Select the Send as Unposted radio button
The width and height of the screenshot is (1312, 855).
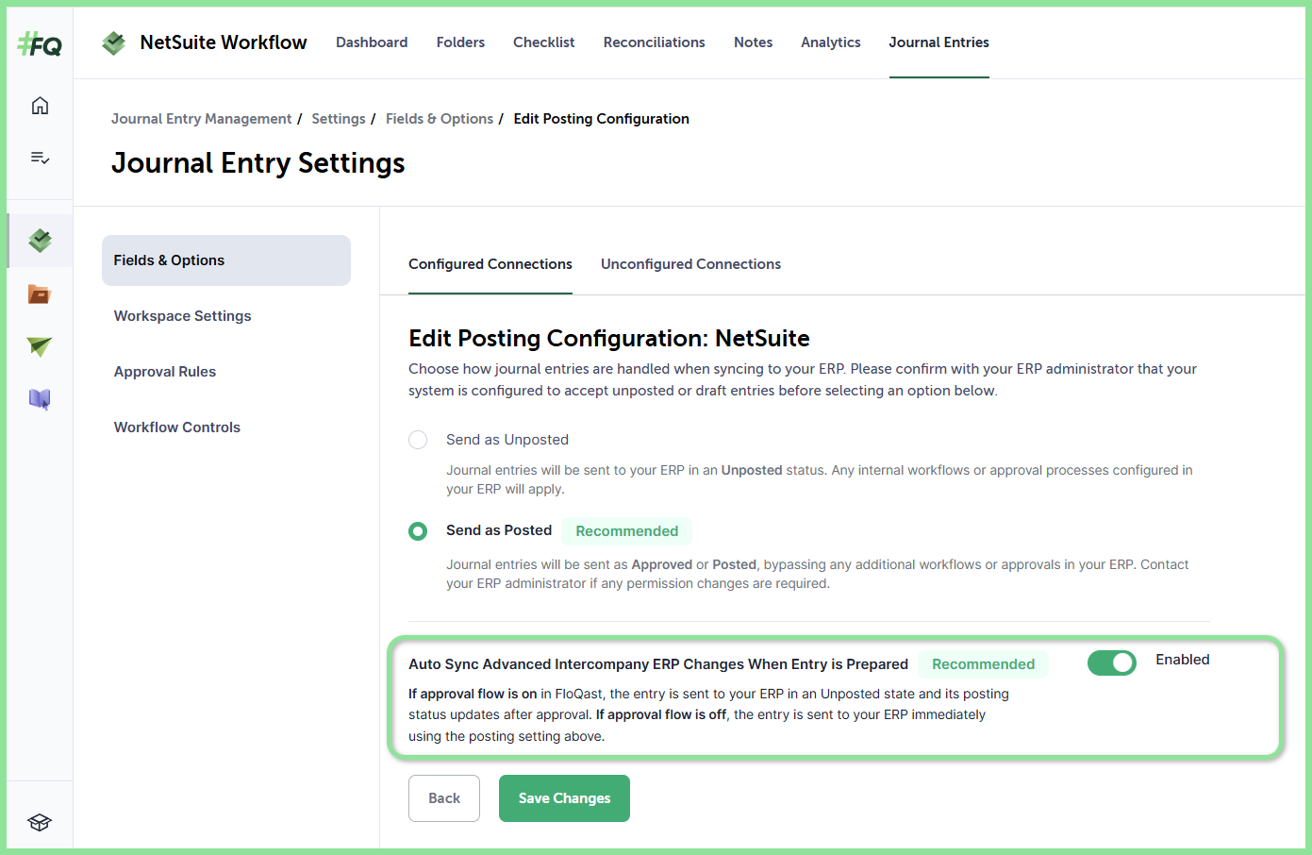(418, 440)
